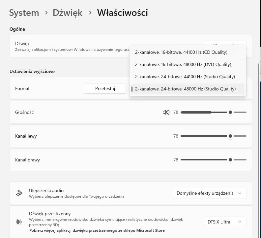Expand the DTS:X Ultra spatial sound dropdown
Screen dimensions: 261x238
point(225,222)
